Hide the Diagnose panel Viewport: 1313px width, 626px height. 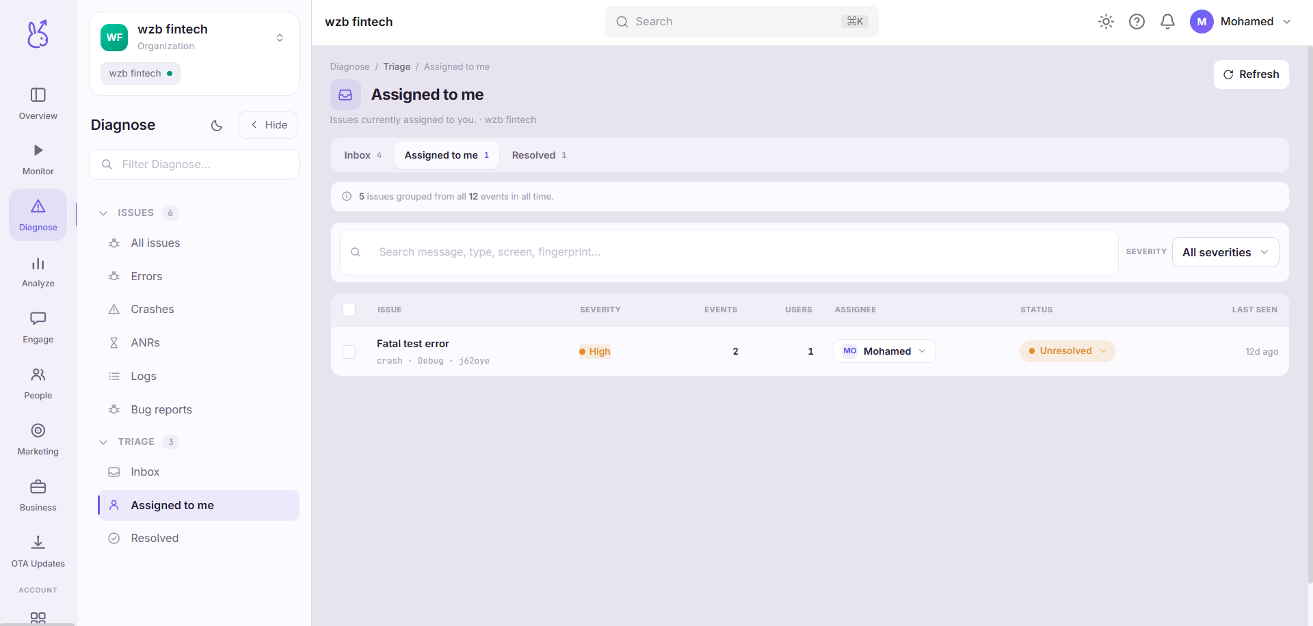268,125
